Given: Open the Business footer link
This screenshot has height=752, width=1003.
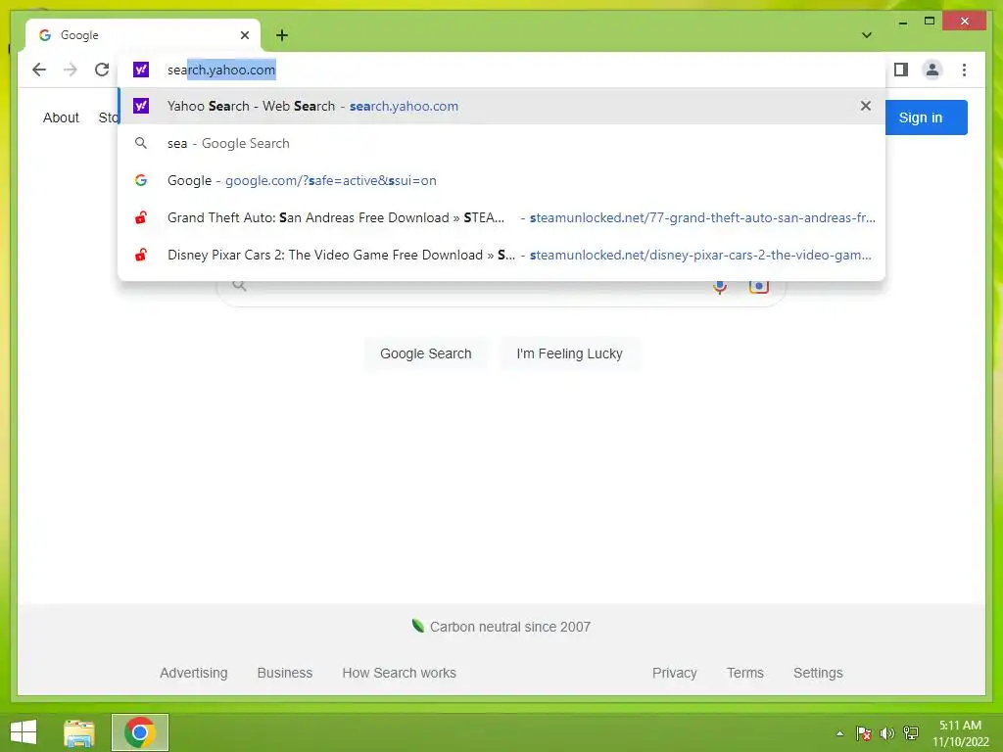Looking at the screenshot, I should pyautogui.click(x=285, y=673).
